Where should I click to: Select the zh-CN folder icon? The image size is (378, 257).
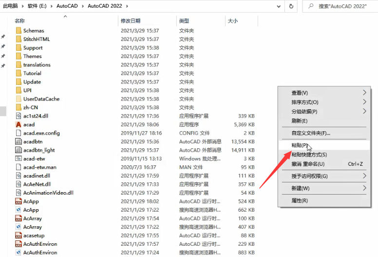click(x=19, y=107)
